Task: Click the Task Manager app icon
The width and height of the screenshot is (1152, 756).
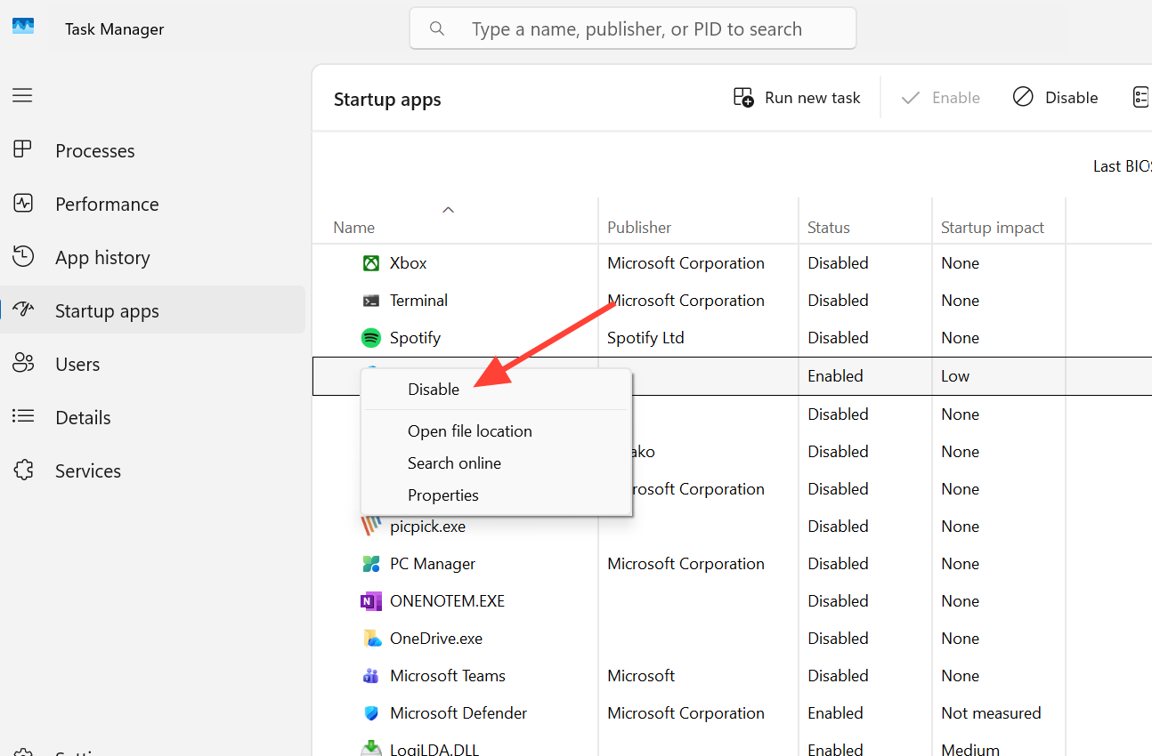Action: pos(23,26)
